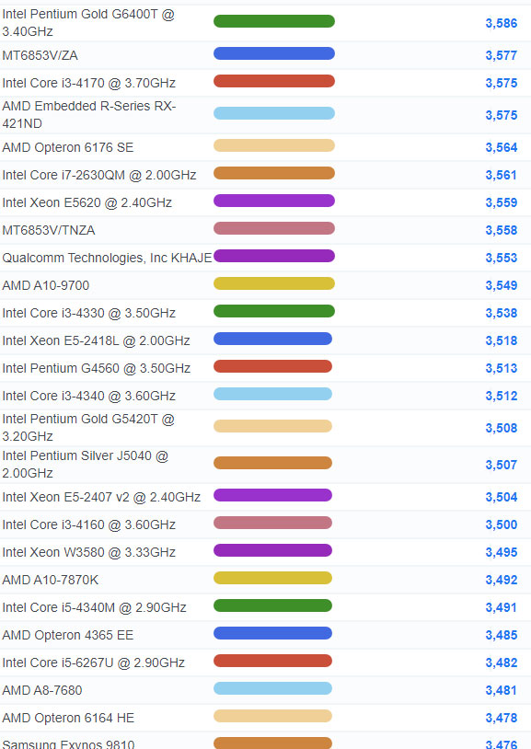Open Intel Core i3-4160 @ 3.60GHz link
The height and width of the screenshot is (749, 531).
[89, 525]
